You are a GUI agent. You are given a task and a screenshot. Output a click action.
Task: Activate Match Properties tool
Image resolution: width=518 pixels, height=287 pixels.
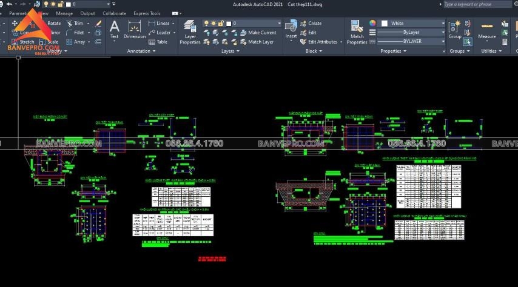tap(357, 32)
